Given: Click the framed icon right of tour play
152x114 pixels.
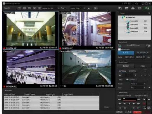Looking at the screenshot, I should (x=96, y=8).
